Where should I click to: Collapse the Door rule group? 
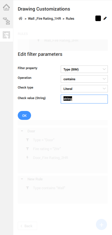(22, 131)
